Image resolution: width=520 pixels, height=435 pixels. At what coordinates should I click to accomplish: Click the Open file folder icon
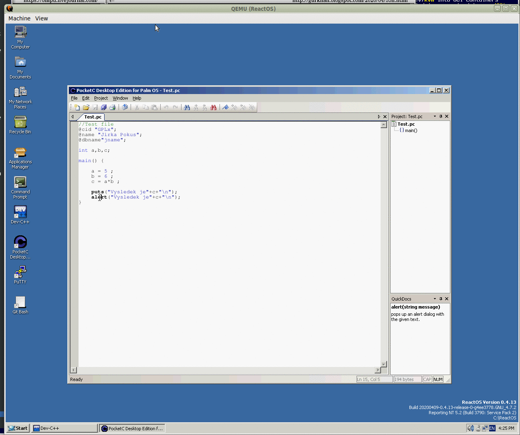(x=86, y=107)
